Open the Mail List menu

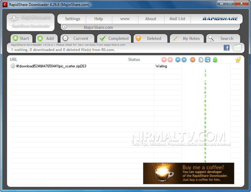177,19
